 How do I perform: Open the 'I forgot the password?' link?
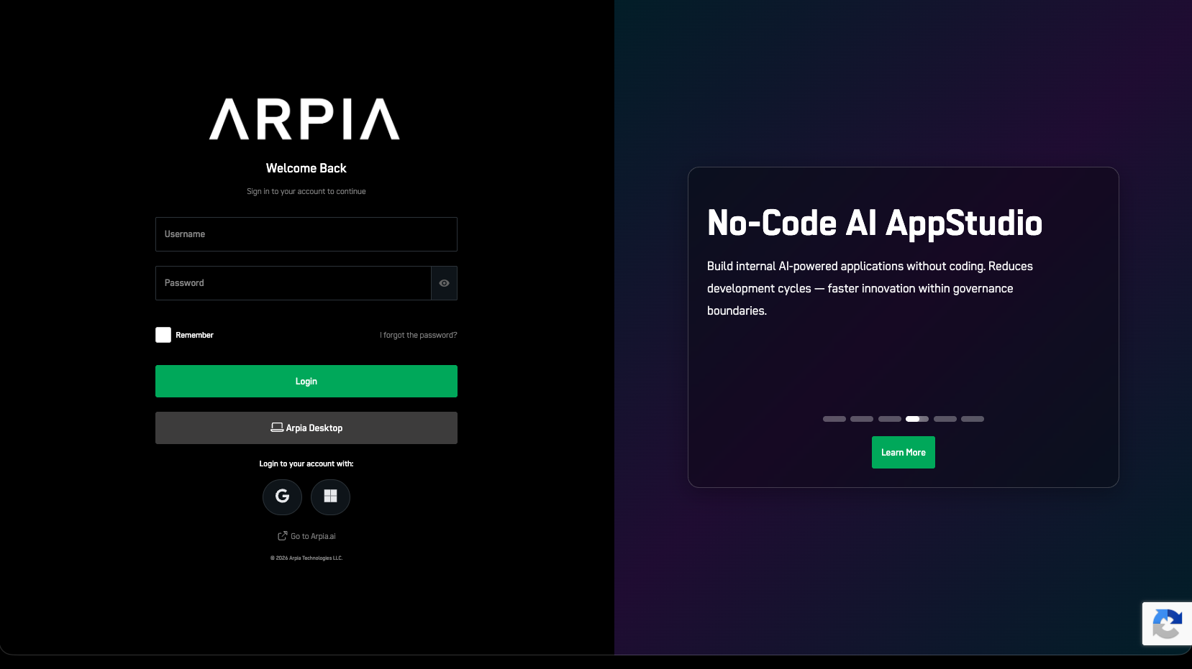(x=419, y=335)
